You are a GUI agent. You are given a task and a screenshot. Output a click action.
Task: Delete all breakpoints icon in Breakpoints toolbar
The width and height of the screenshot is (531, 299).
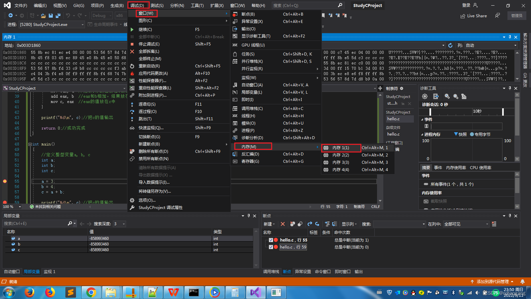[292, 224]
